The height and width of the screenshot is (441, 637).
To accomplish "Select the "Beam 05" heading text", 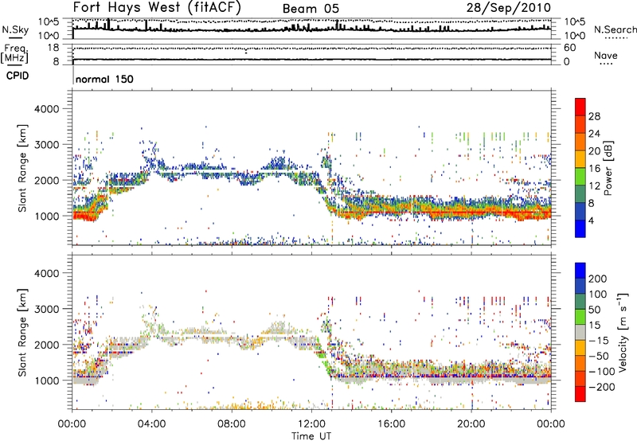I will 311,9.
